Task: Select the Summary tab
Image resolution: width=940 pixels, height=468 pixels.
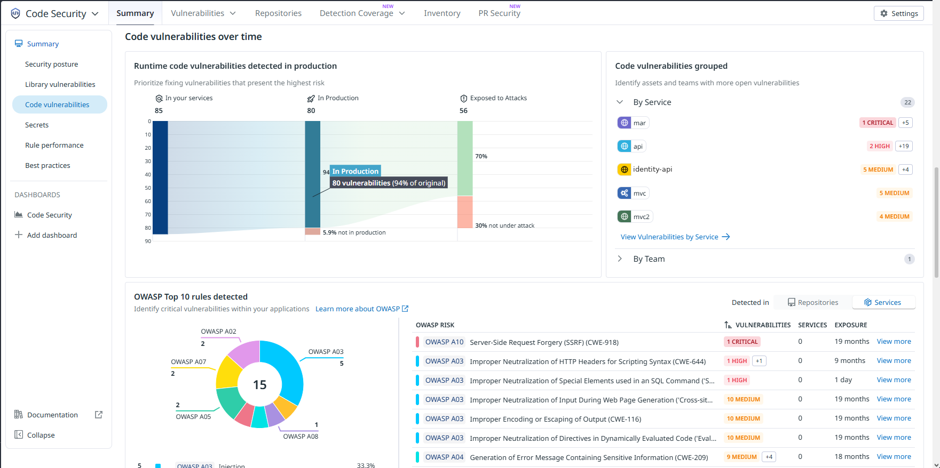Action: point(135,13)
